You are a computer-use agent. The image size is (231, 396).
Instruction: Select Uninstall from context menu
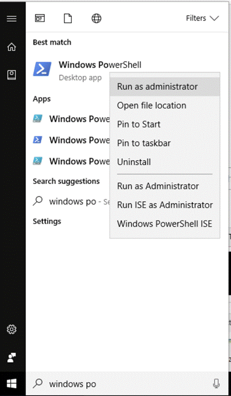tap(165, 162)
